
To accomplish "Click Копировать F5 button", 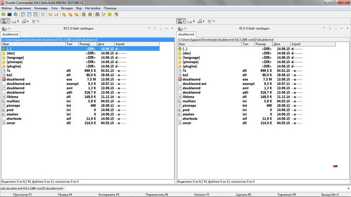I will [x=109, y=195].
